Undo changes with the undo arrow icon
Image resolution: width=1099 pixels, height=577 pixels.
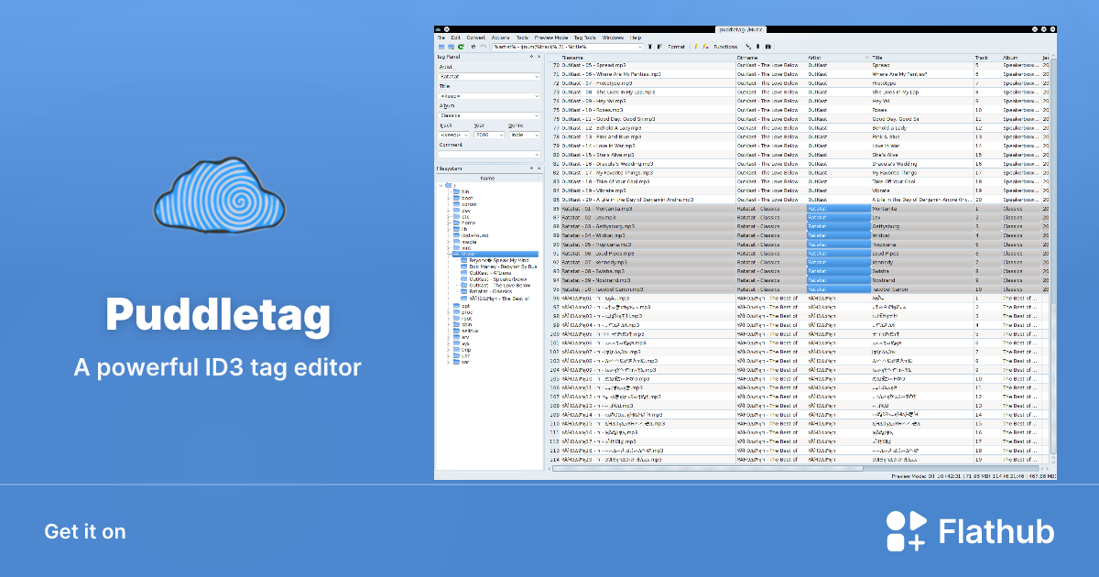click(483, 47)
